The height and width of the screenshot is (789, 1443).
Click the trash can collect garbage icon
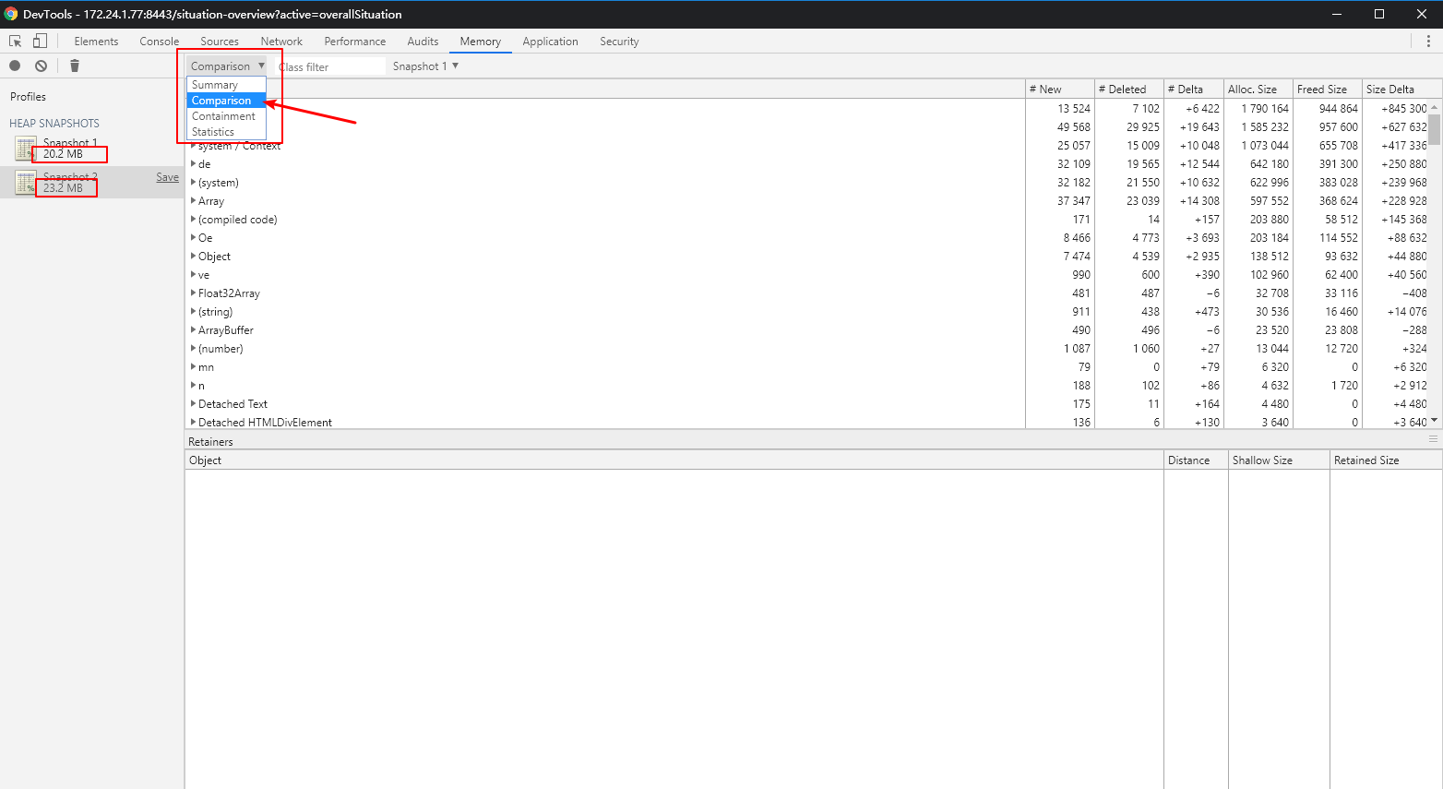(x=75, y=66)
